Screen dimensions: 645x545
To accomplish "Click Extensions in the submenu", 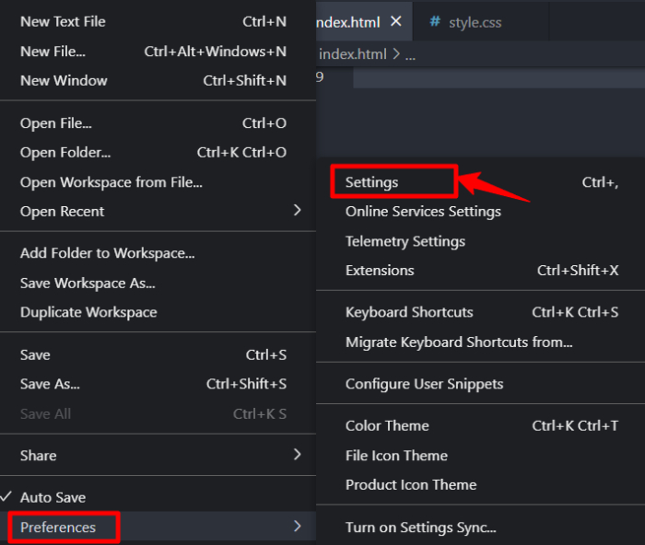I will pos(380,270).
